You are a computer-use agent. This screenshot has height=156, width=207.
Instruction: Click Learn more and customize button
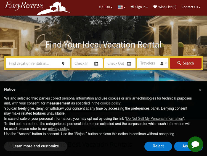point(36,146)
